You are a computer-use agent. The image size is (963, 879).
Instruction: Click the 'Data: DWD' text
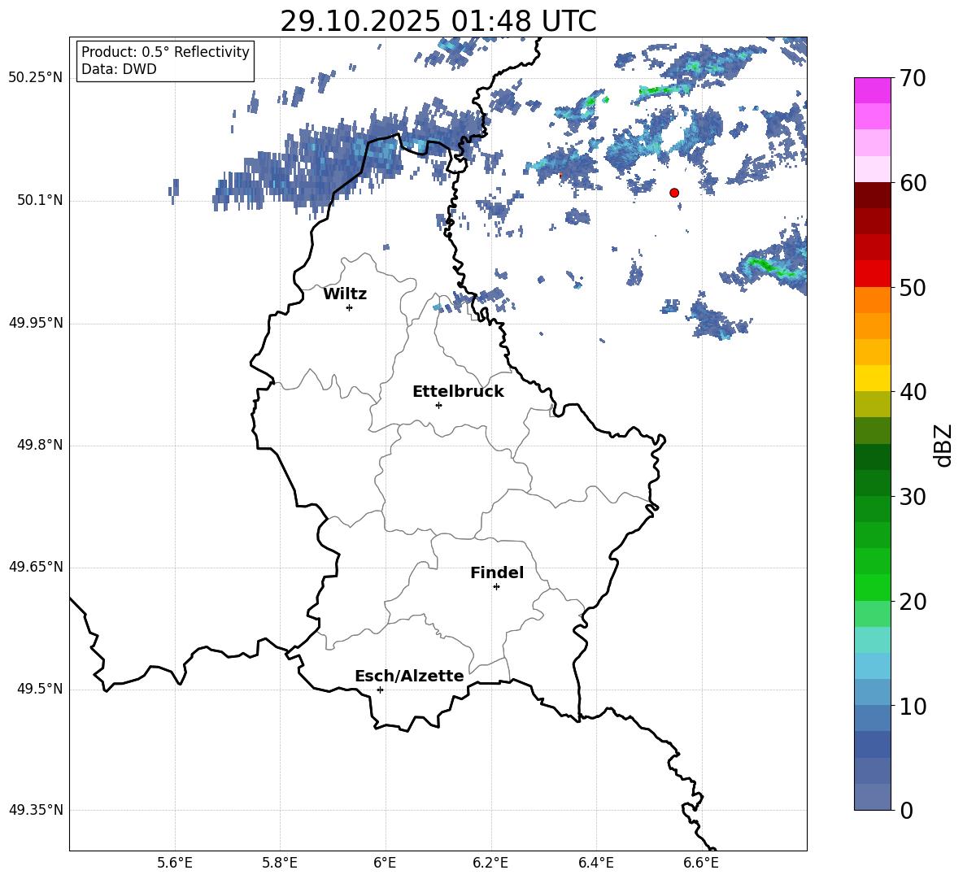coord(119,69)
